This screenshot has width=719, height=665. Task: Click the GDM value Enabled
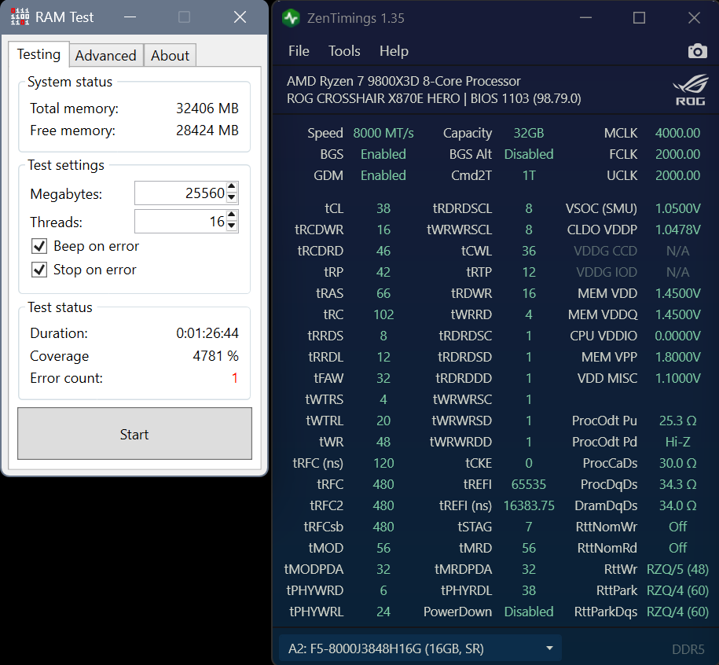pos(383,175)
